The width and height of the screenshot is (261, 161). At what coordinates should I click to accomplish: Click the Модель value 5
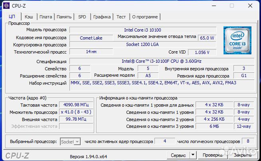[148, 68]
